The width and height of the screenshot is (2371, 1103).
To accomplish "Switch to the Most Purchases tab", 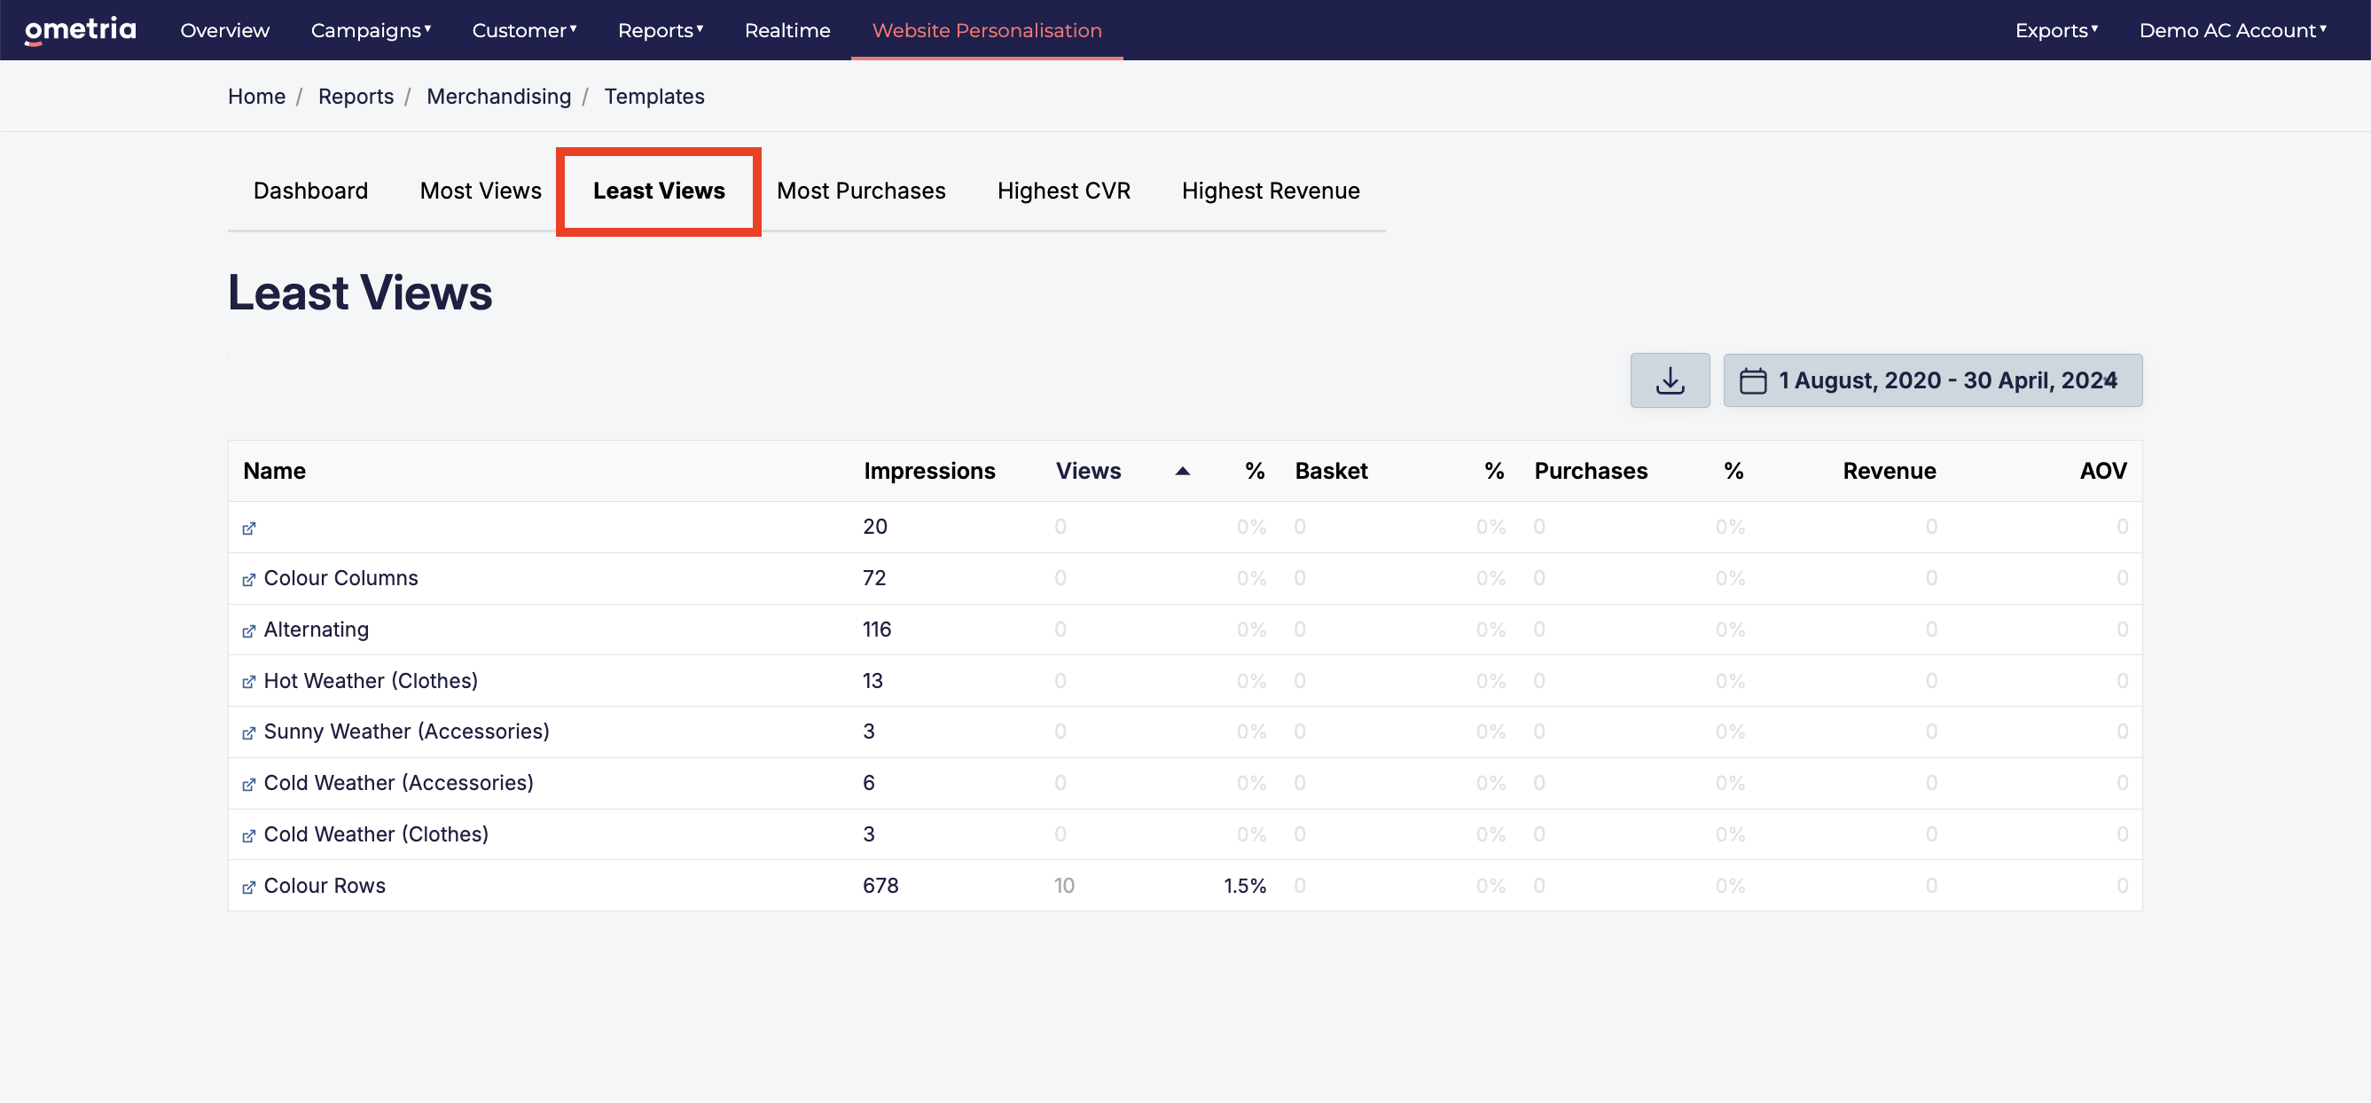I will [861, 191].
